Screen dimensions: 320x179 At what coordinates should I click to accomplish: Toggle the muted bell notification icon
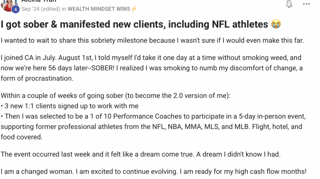point(289,4)
